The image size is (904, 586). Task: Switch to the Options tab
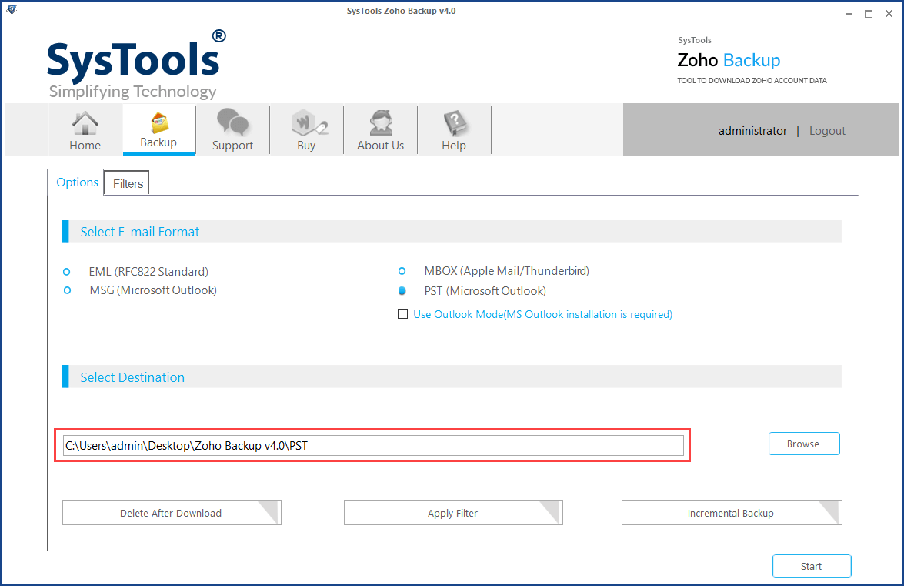(77, 182)
